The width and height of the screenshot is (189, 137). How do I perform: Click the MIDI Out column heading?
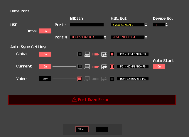119,18
